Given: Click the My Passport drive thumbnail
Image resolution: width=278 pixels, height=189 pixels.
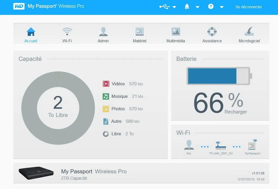Looking at the screenshot, I should [x=36, y=173].
